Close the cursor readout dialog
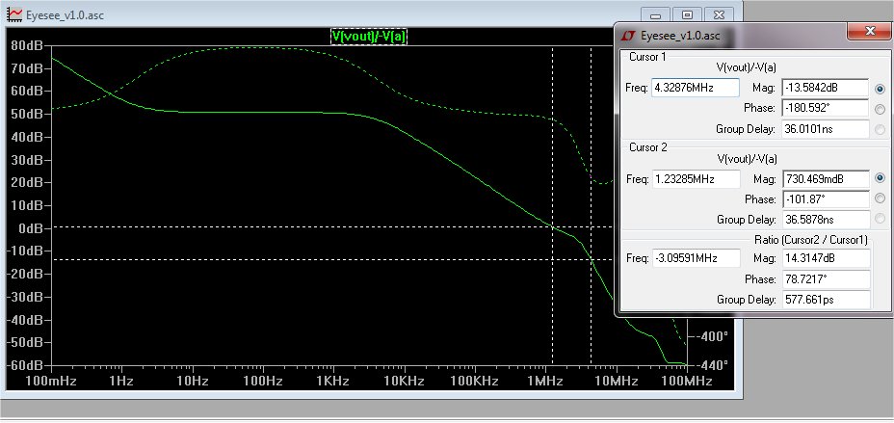Image resolution: width=894 pixels, height=423 pixels. pyautogui.click(x=869, y=32)
